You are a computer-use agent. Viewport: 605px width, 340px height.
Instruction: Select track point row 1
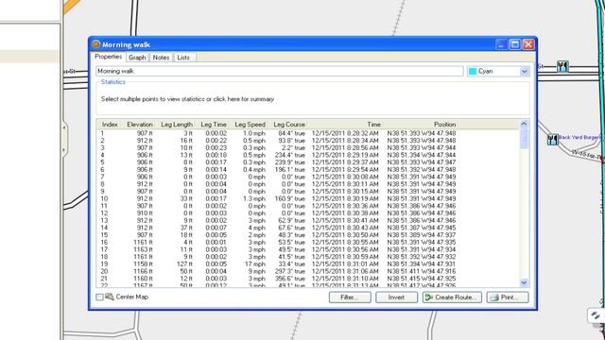click(278, 133)
